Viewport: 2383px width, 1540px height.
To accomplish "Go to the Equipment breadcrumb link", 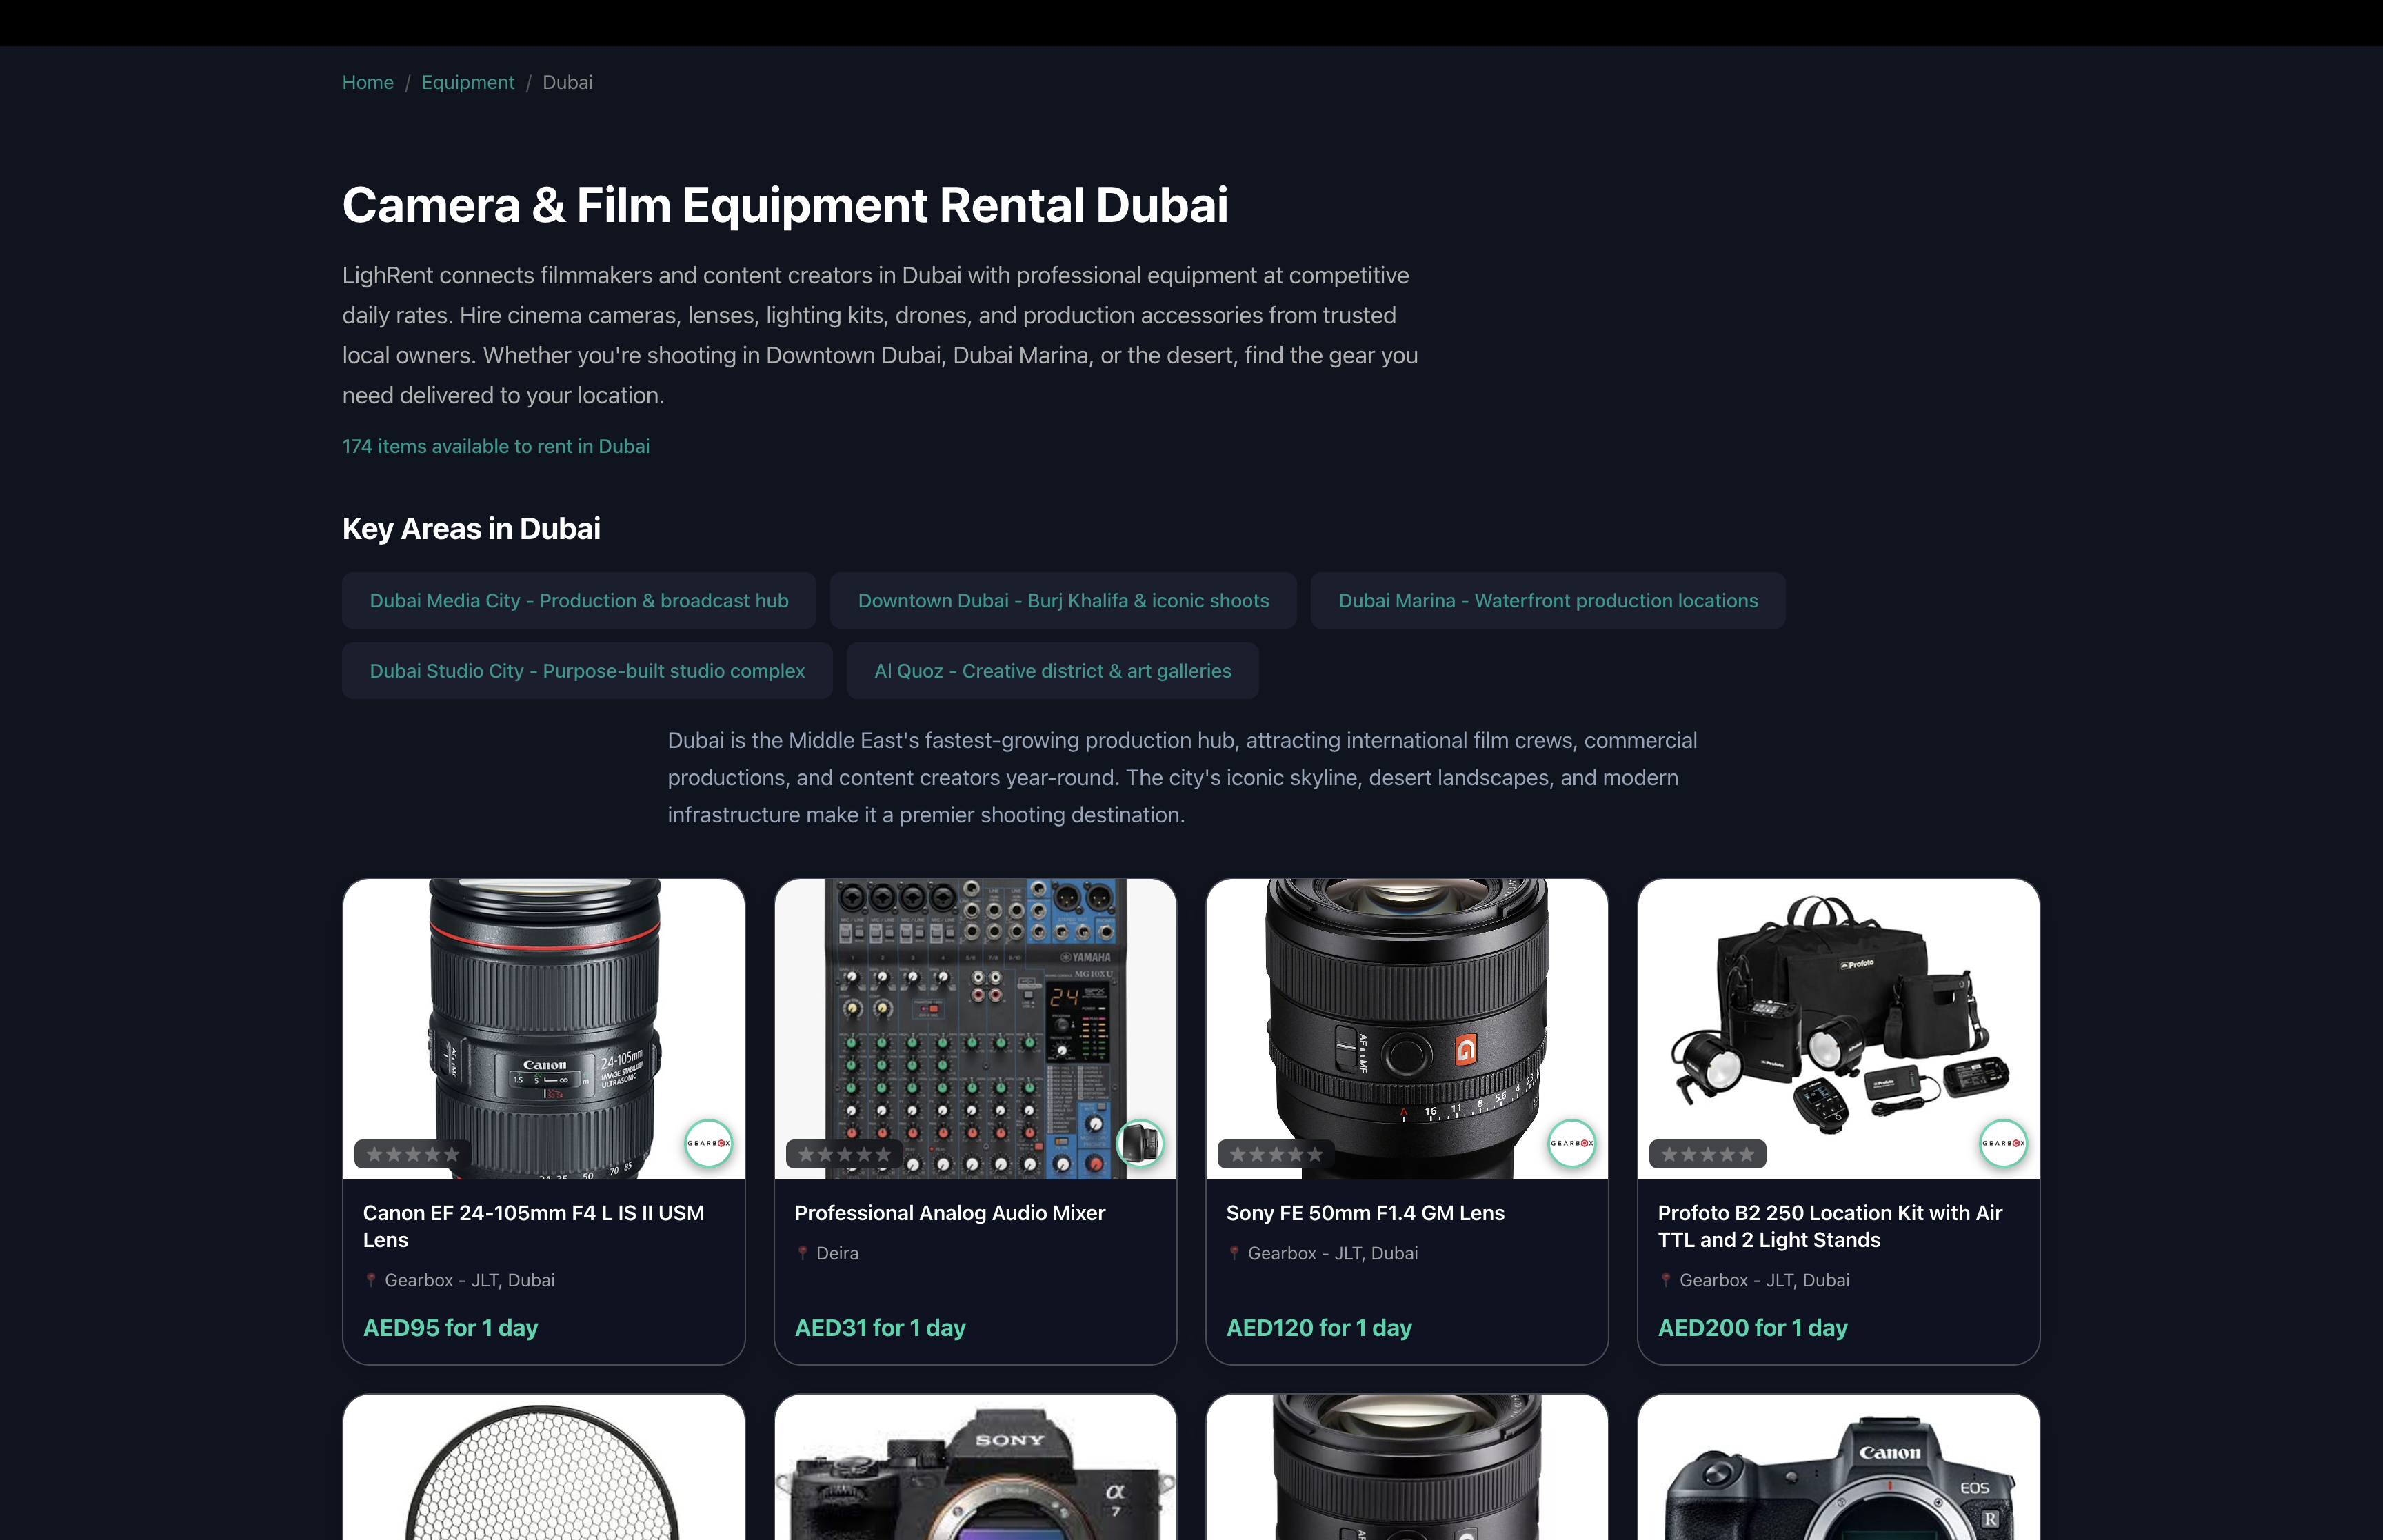I will [467, 82].
